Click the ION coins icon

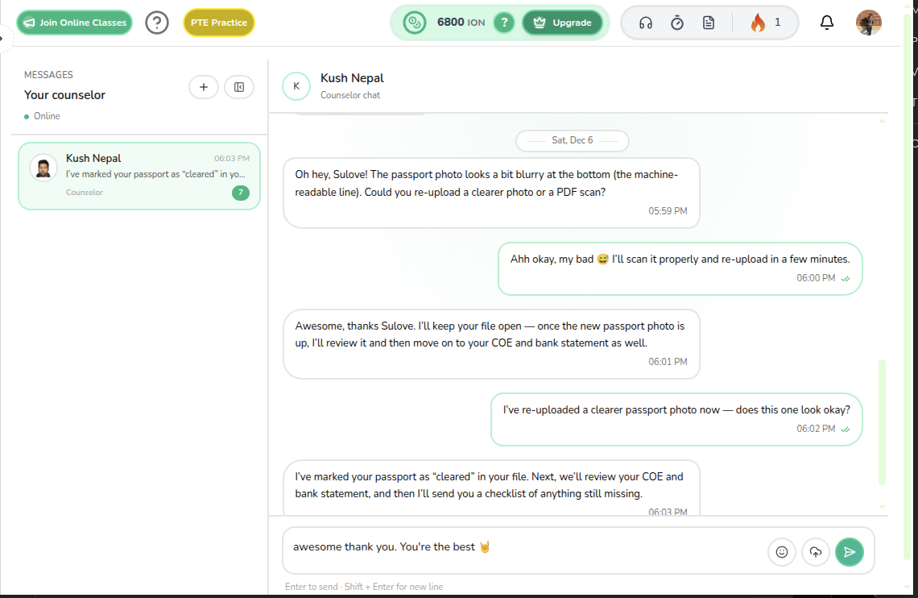click(x=414, y=23)
